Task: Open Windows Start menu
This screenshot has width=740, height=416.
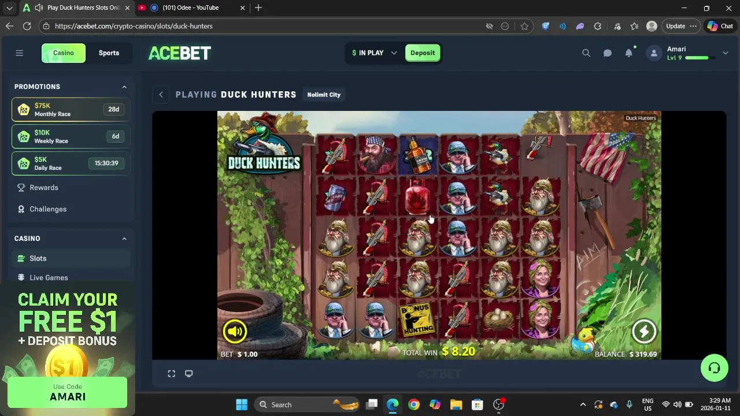Action: 242,404
